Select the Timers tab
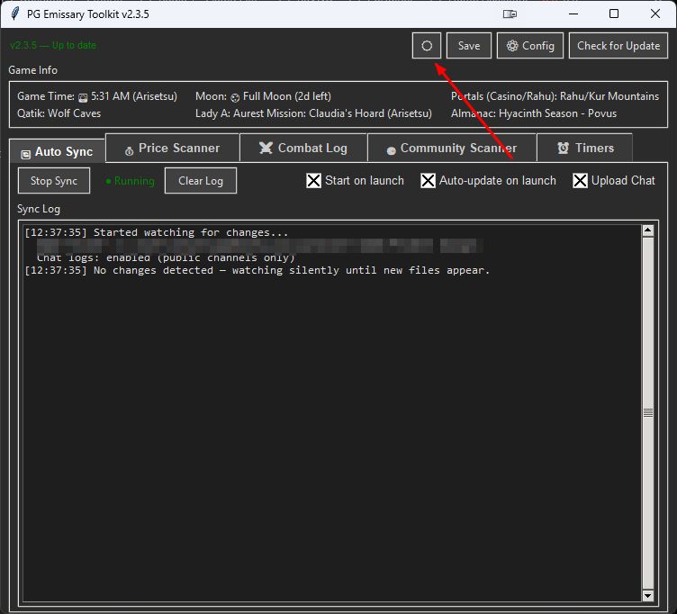 pyautogui.click(x=585, y=148)
